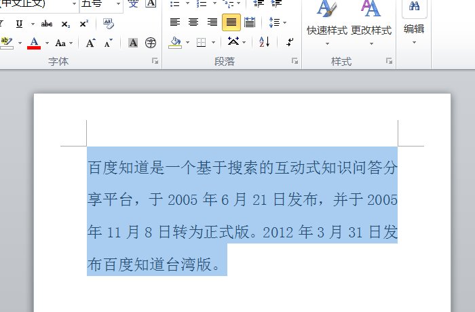The width and height of the screenshot is (475, 312).
Task: Toggle subscript formatting
Action: click(65, 24)
